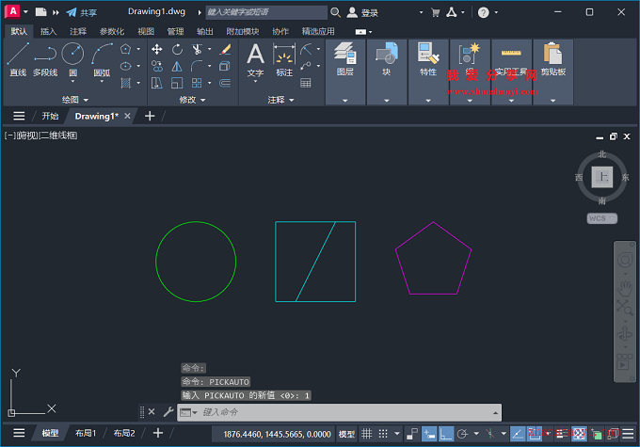Viewport: 640px width, 447px height.
Task: Open the Dimension (标注) tool
Action: (284, 60)
